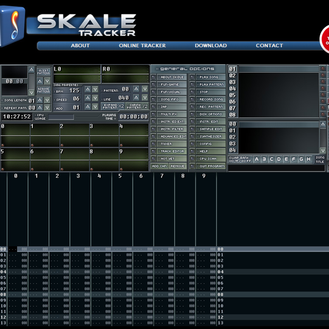This screenshot has height=329, width=329.
Task: Click the red LED beside instrument 05
Action: (x=323, y=95)
